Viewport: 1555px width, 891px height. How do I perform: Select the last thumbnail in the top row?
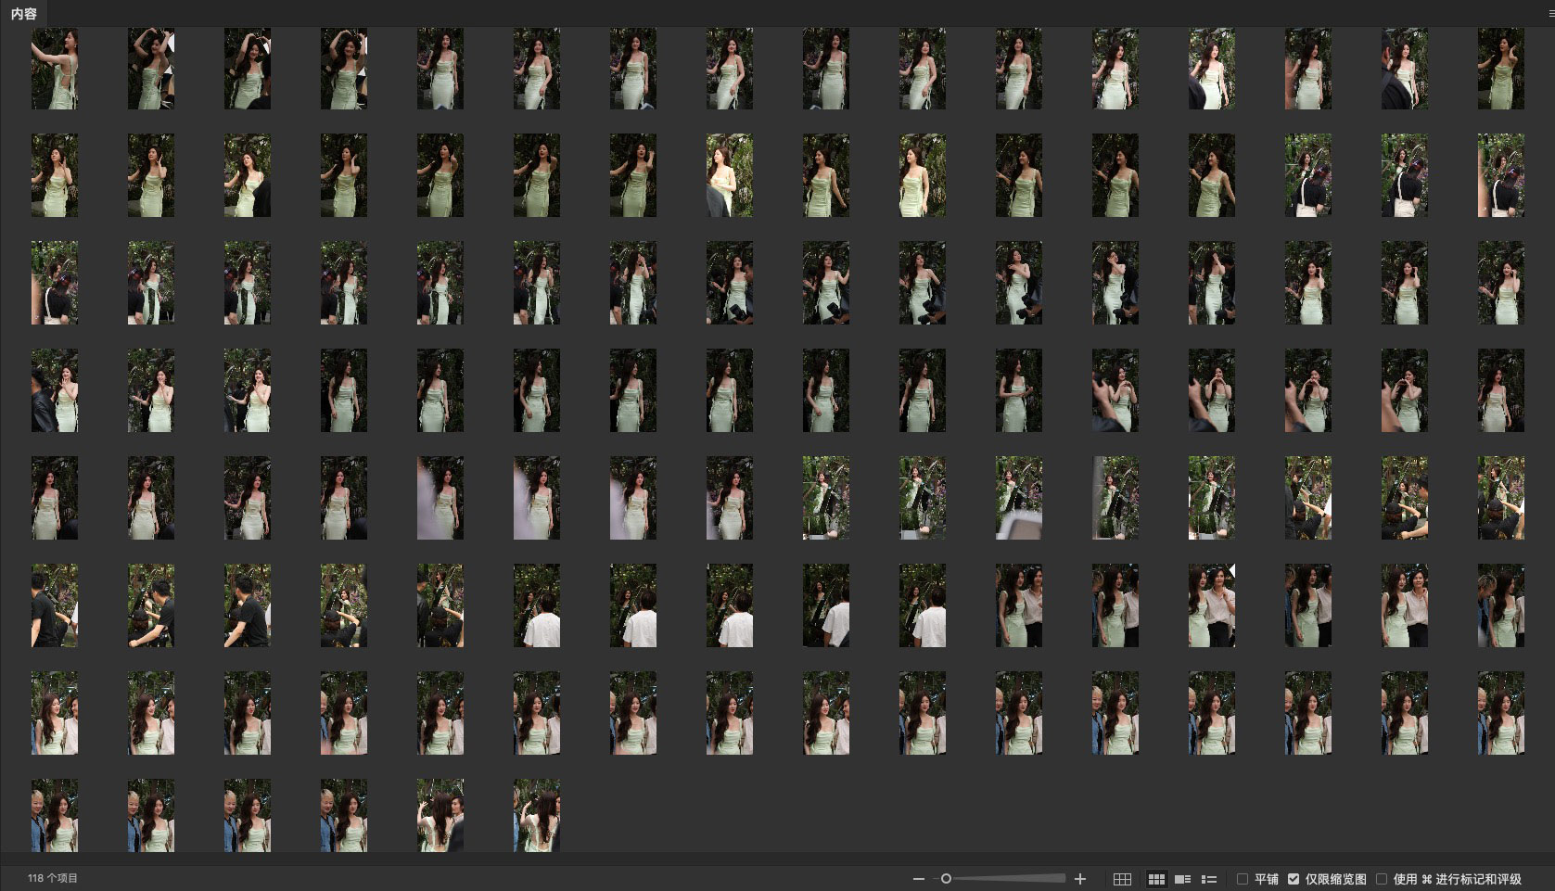[1500, 69]
